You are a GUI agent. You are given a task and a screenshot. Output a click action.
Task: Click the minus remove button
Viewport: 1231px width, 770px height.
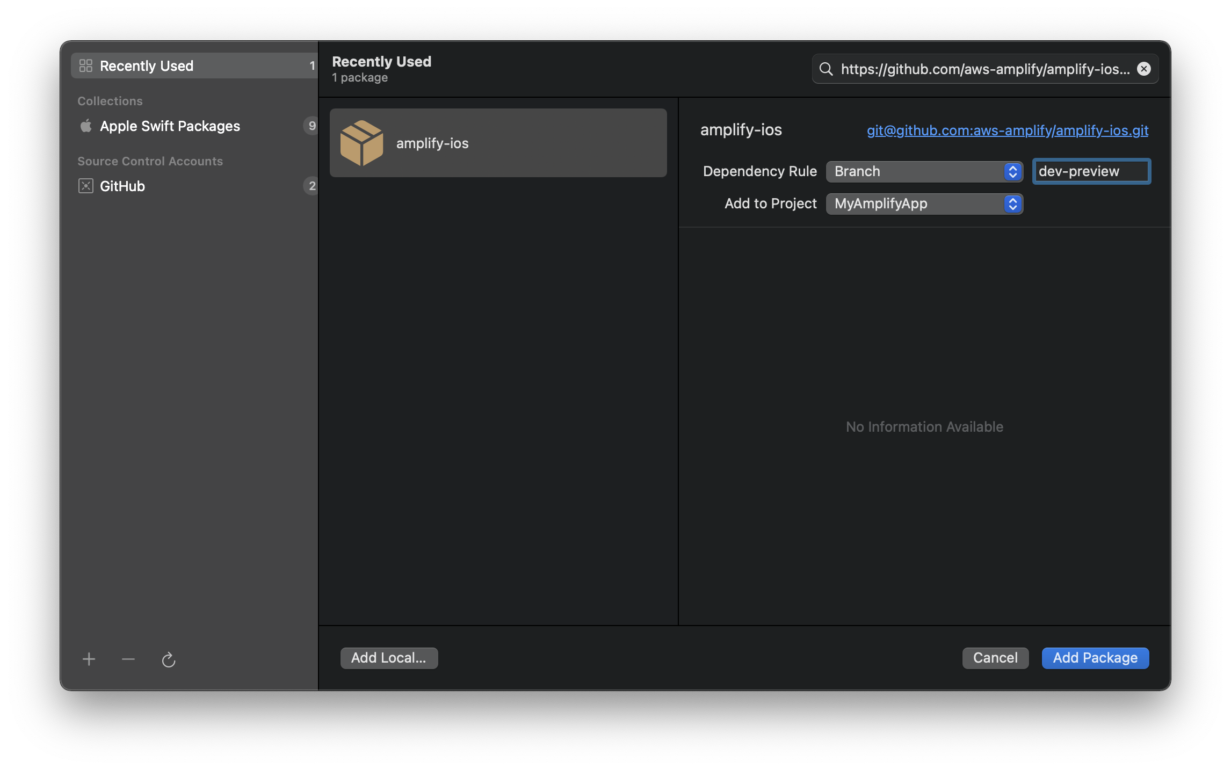pyautogui.click(x=128, y=659)
